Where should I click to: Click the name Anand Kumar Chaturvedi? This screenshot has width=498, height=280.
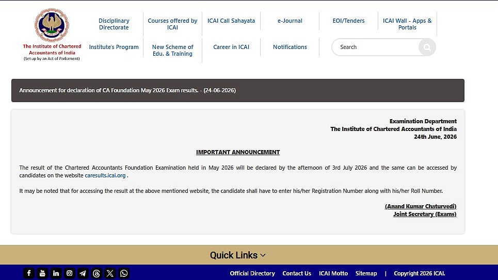pyautogui.click(x=421, y=206)
